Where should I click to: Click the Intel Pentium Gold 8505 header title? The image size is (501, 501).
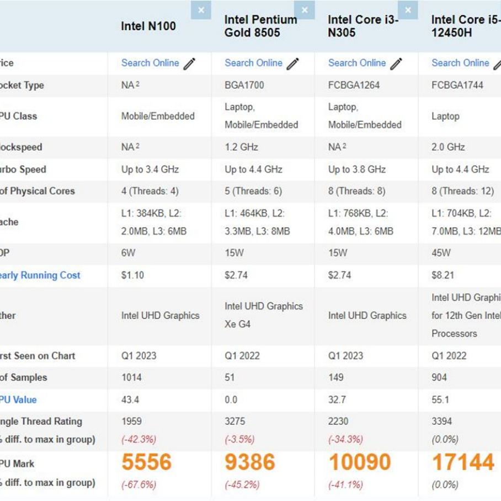pyautogui.click(x=260, y=26)
